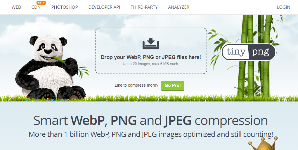298x150 pixels.
Task: Click the orange BETA badge above CDN
Action: pyautogui.click(x=41, y=3)
